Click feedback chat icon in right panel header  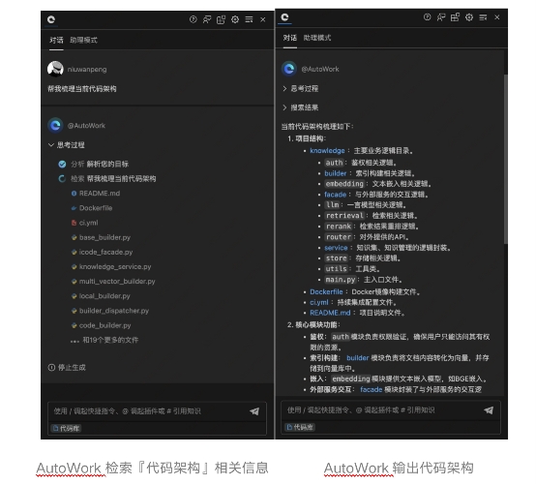point(441,17)
